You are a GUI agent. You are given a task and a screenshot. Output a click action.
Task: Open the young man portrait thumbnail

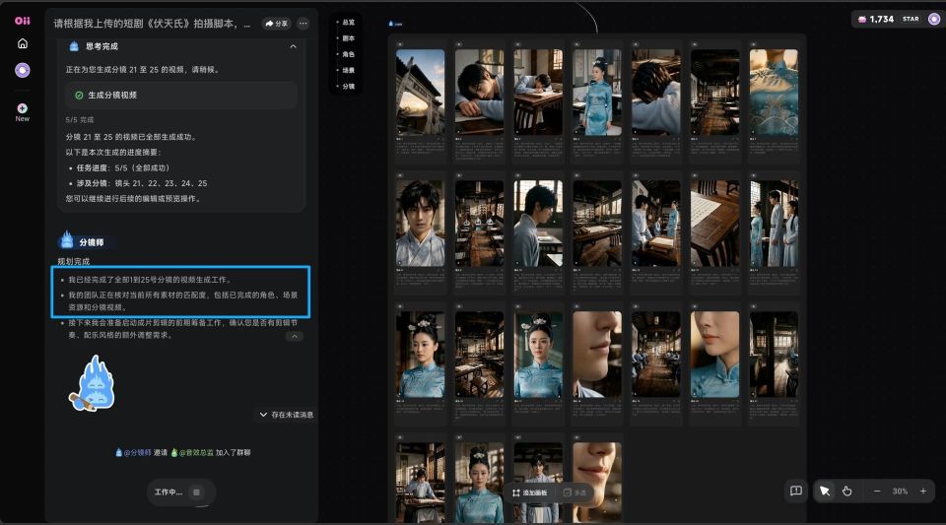tap(421, 224)
